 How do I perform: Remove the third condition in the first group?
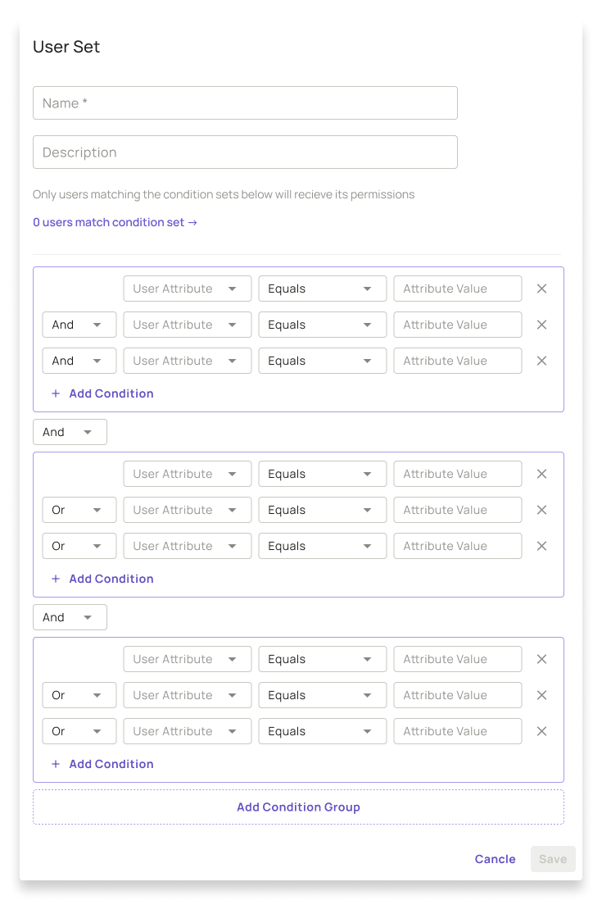541,361
